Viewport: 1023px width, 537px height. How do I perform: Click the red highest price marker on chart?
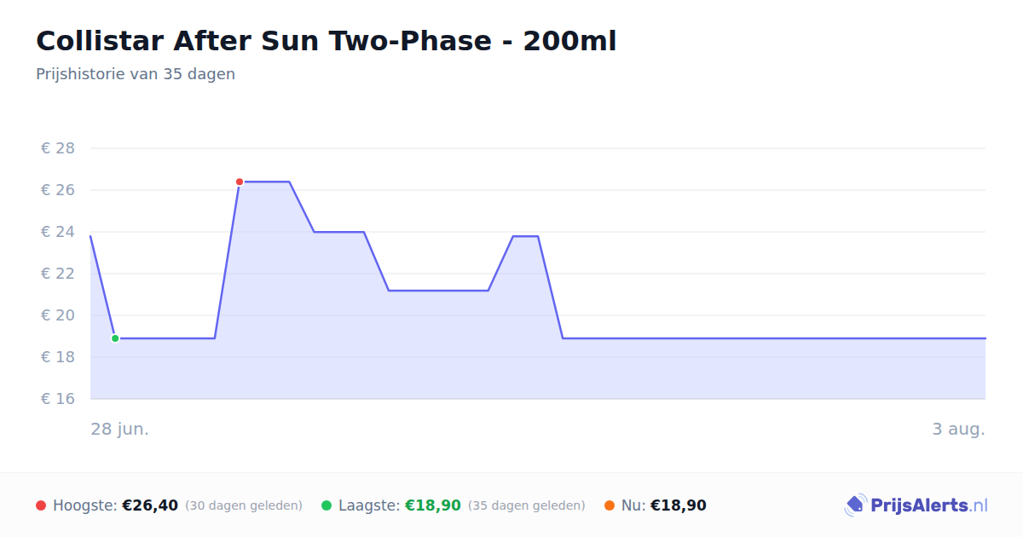click(240, 182)
